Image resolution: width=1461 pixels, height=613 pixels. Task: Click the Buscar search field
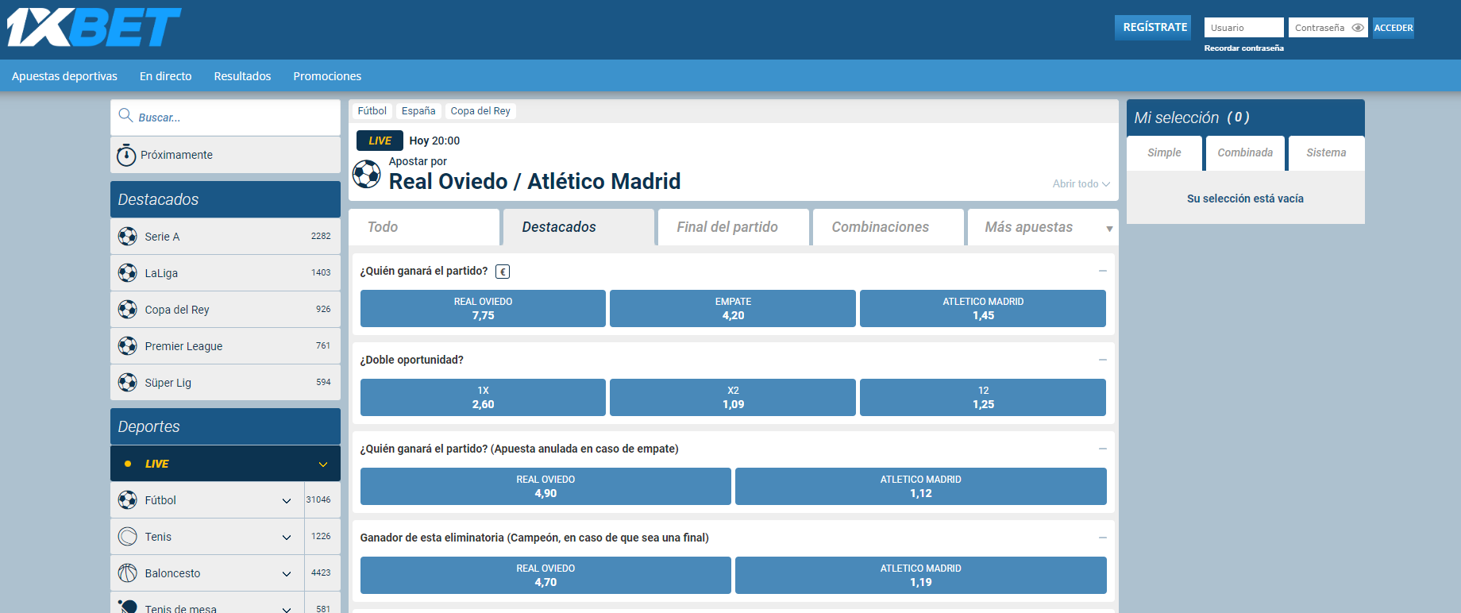pos(226,118)
